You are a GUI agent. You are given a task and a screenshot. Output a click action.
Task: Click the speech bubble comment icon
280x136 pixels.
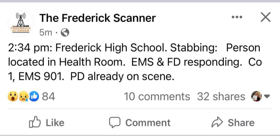point(115,122)
